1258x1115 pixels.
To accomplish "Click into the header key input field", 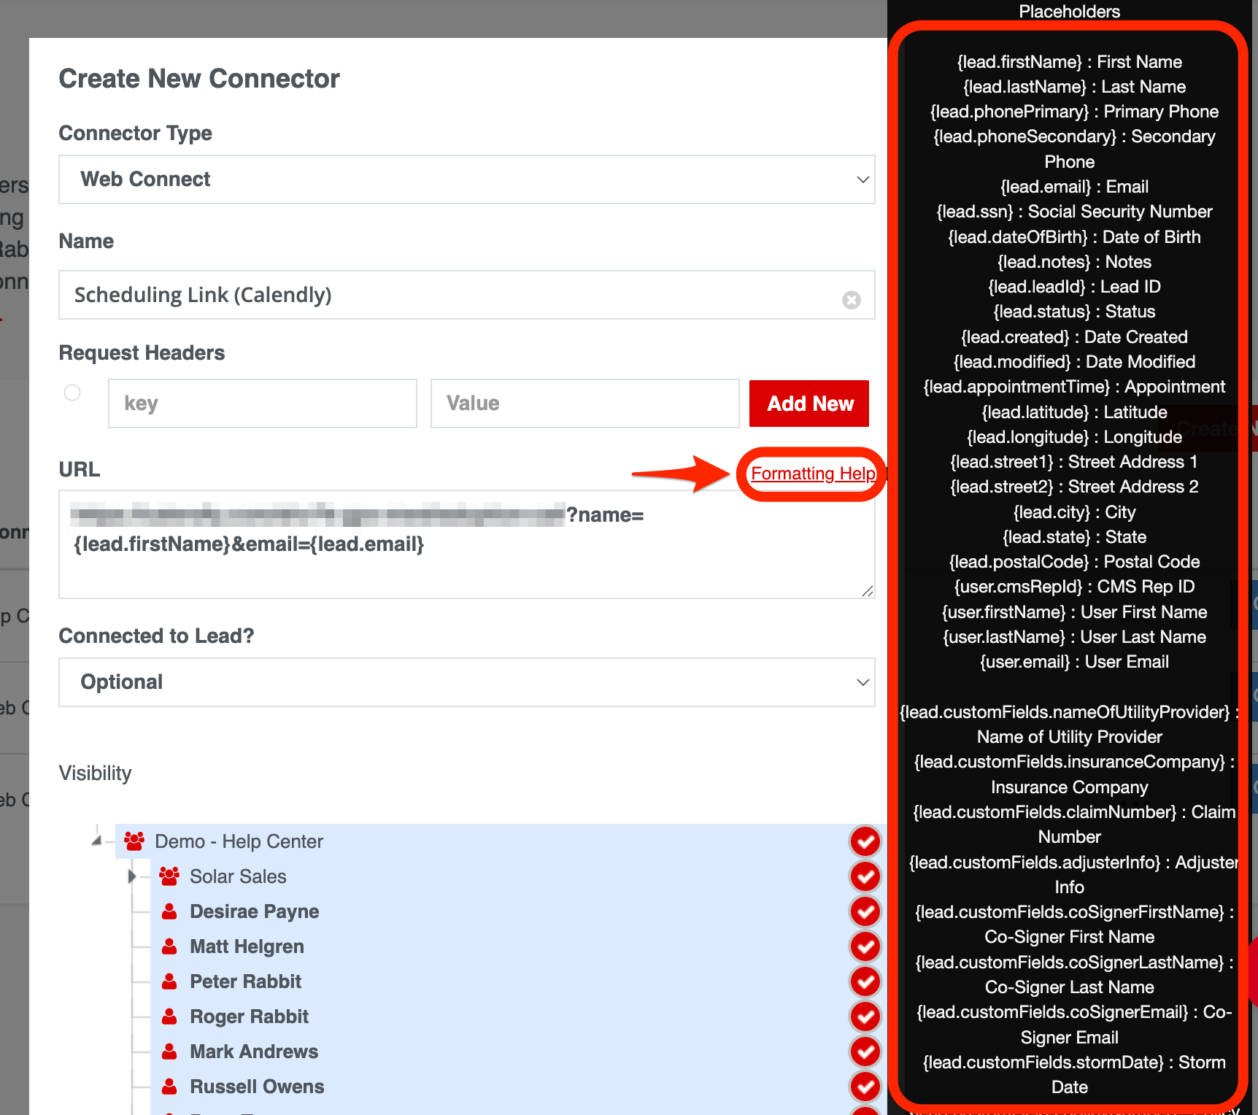I will pos(263,404).
